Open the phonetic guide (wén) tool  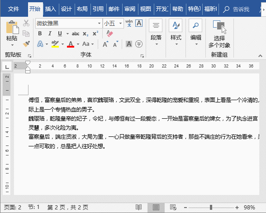coord(129,23)
